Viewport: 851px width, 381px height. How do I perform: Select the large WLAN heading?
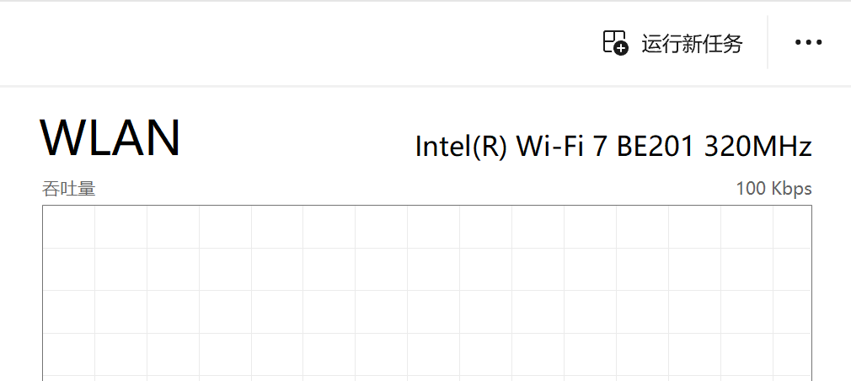point(110,138)
